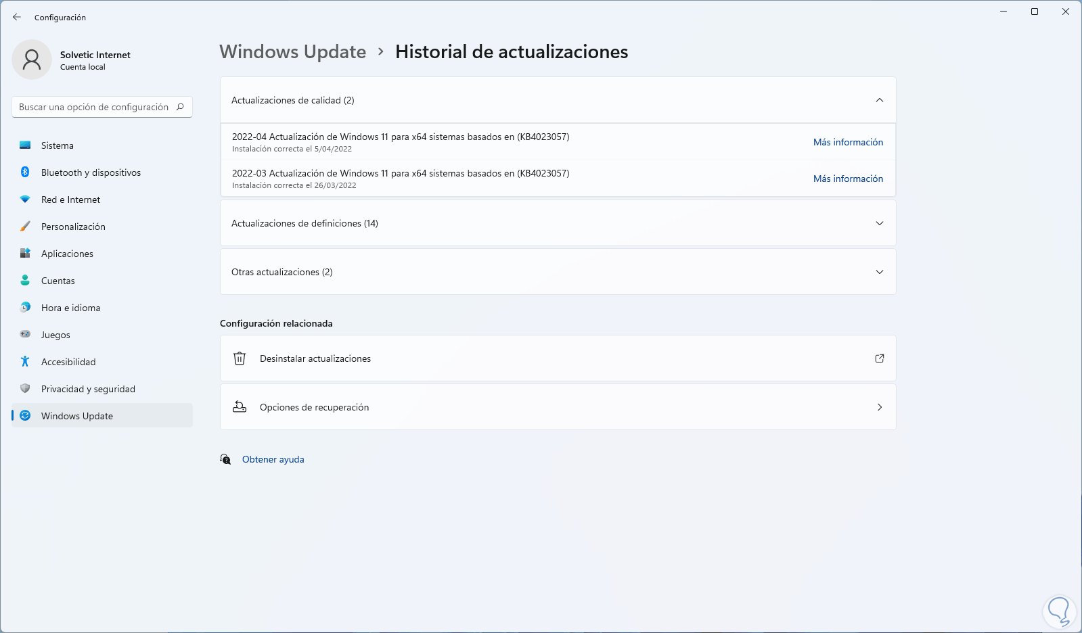The image size is (1082, 633).
Task: Click the Configuración window title
Action: click(60, 18)
